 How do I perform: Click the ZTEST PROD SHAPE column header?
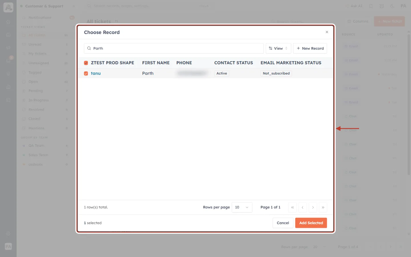(x=112, y=63)
